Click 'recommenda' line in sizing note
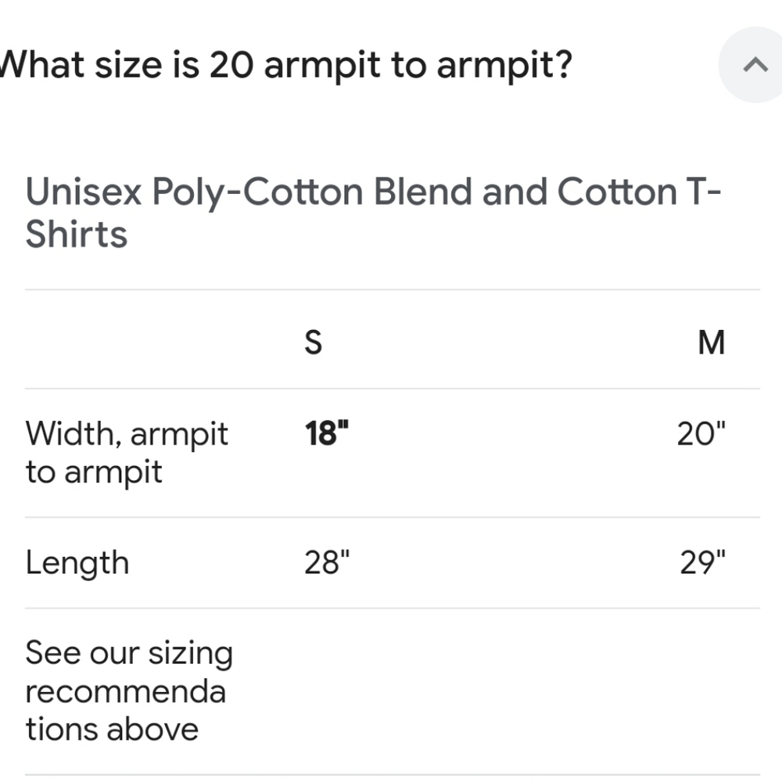Image resolution: width=782 pixels, height=782 pixels. [126, 692]
